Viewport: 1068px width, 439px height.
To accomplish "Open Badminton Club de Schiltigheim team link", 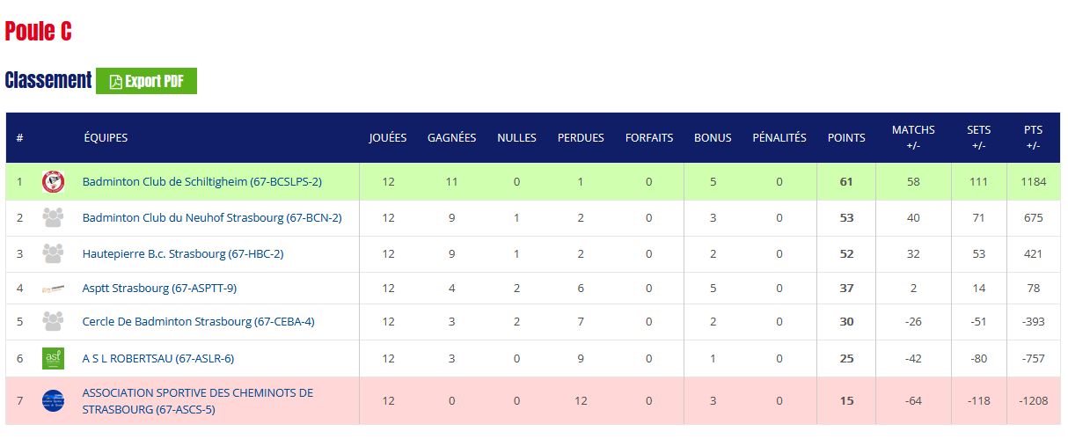I will (201, 182).
